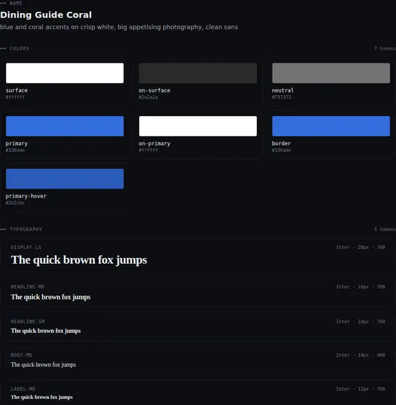Select the on-surface dark swatch

pyautogui.click(x=198, y=73)
